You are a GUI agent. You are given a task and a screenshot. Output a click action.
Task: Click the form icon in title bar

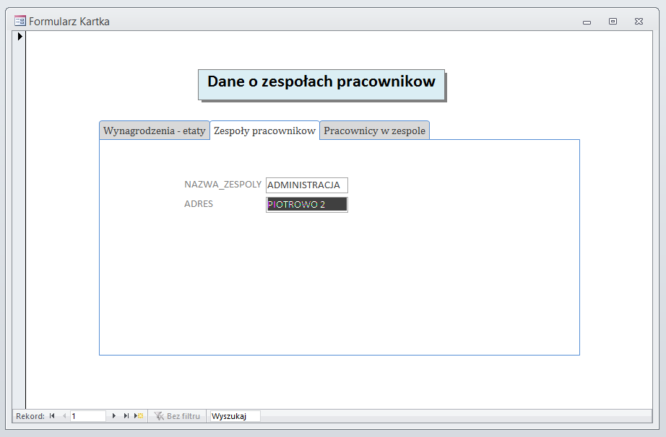(x=20, y=22)
